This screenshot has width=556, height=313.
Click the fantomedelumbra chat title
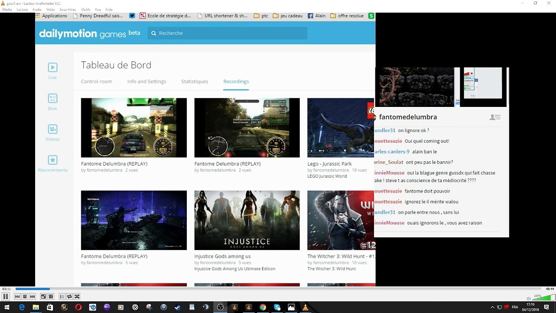[408, 117]
